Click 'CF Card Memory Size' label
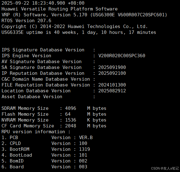The height and width of the screenshot is (172, 180). [x=28, y=126]
